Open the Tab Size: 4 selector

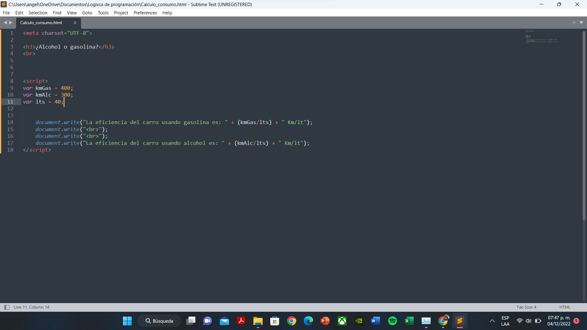point(526,307)
